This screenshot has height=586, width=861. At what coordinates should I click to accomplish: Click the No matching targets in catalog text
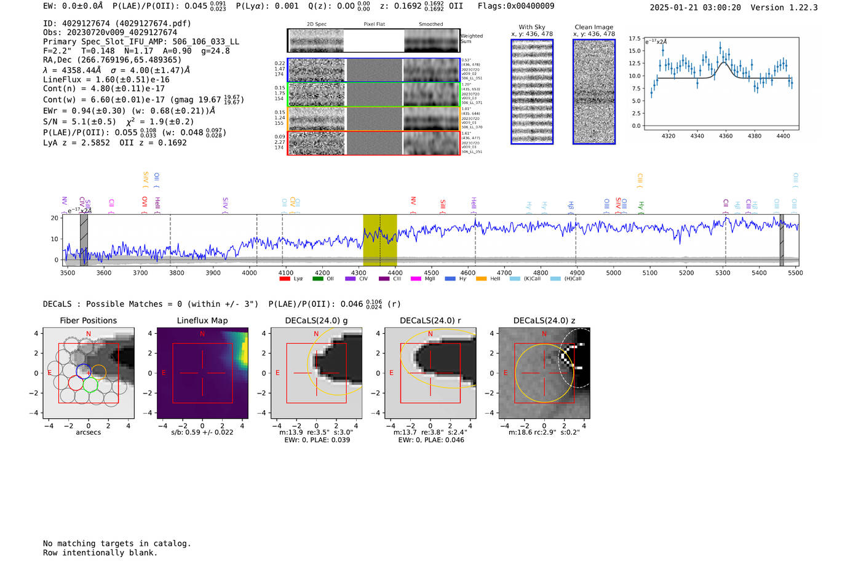[117, 543]
